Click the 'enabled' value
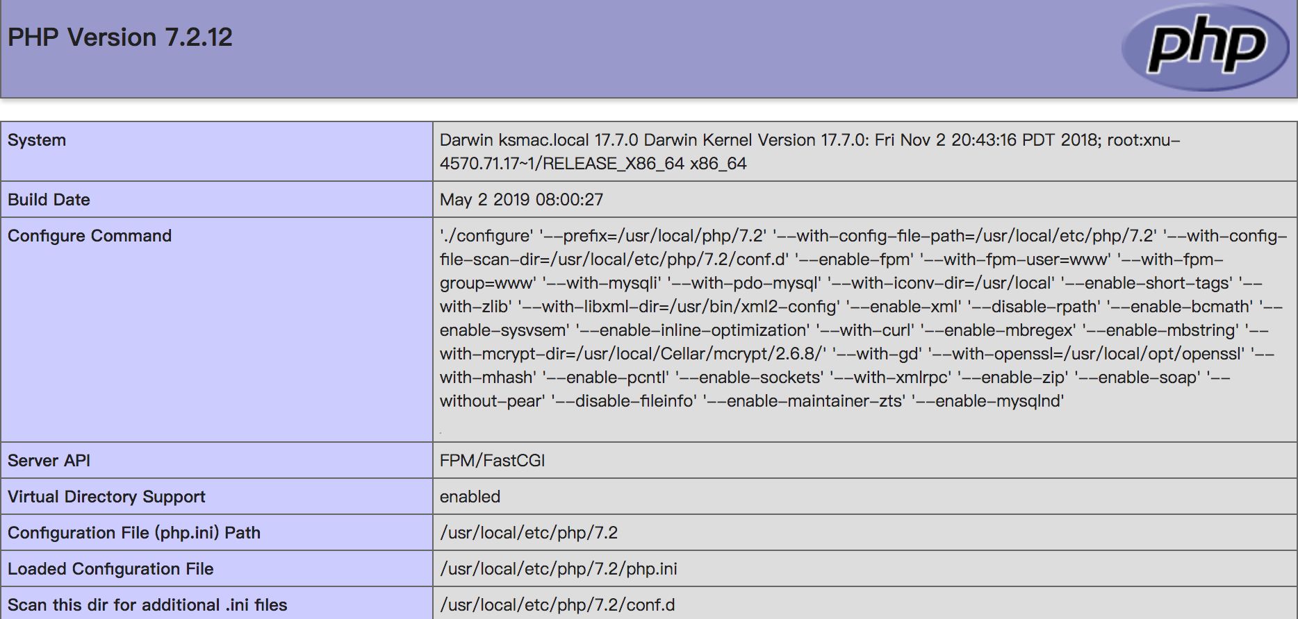1298x619 pixels. pyautogui.click(x=470, y=497)
